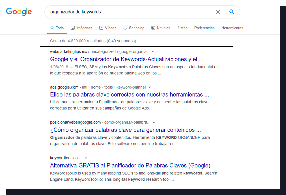Open the Shopping results tab
The image size is (286, 195).
tap(134, 28)
